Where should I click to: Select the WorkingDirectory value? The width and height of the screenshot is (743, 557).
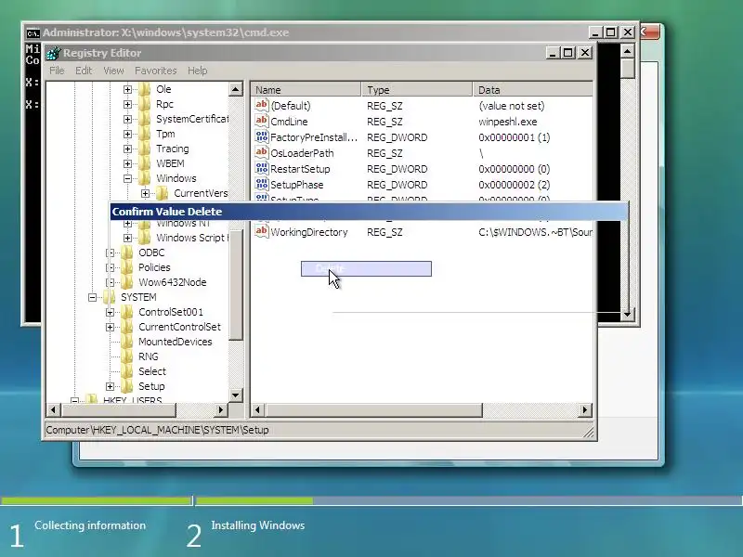click(309, 232)
